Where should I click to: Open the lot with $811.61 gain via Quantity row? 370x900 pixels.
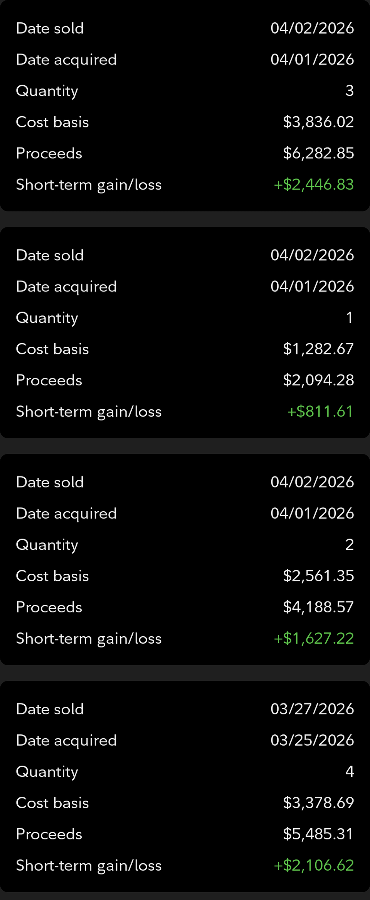pyautogui.click(x=47, y=318)
